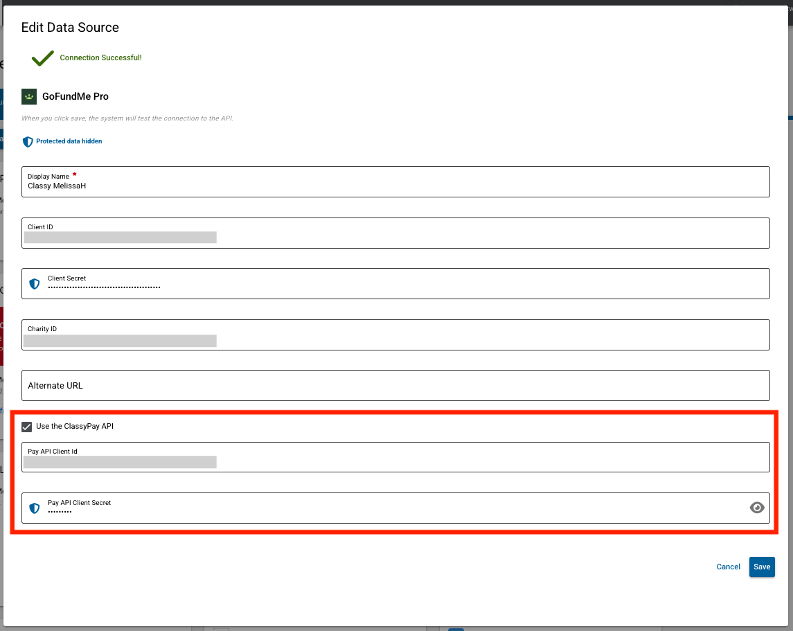Click the Pay API Client Secret field
The width and height of the screenshot is (793, 631).
395,508
